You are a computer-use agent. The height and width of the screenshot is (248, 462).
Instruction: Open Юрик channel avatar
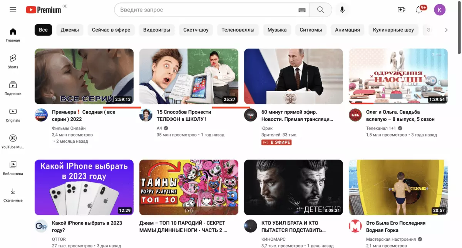(251, 115)
